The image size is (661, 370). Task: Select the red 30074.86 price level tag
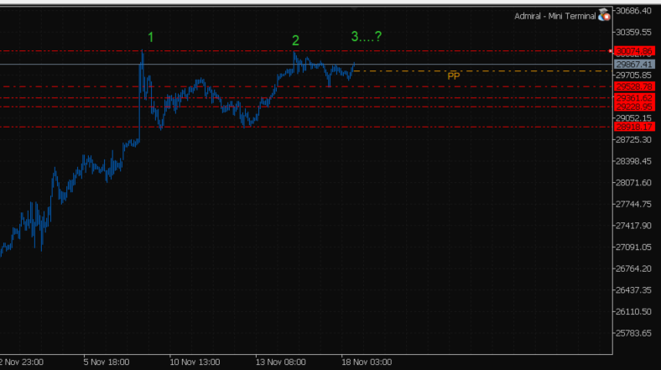pyautogui.click(x=634, y=51)
